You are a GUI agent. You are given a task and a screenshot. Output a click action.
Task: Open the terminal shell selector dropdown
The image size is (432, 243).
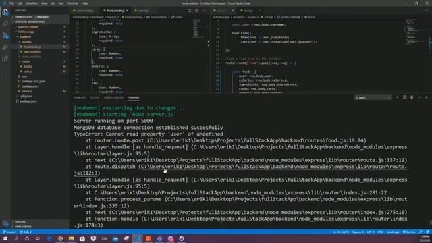click(x=373, y=97)
